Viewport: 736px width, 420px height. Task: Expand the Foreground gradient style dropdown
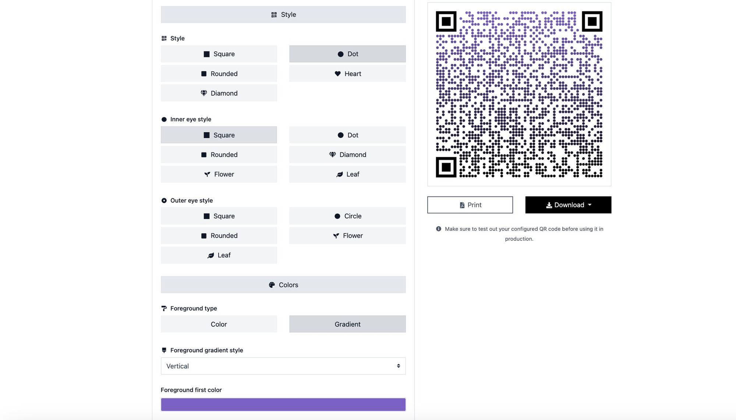(283, 366)
